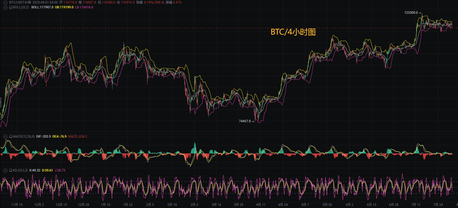Collapse the KDJ(9,3,3) panel chevron
458x208 pixels.
pyautogui.click(x=5, y=170)
